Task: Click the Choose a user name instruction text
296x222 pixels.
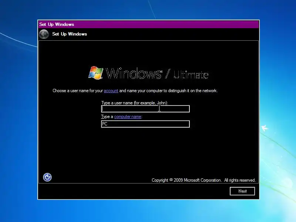Action: (135, 91)
